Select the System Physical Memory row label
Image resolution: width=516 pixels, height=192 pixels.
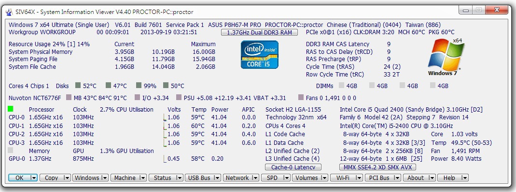click(x=41, y=52)
